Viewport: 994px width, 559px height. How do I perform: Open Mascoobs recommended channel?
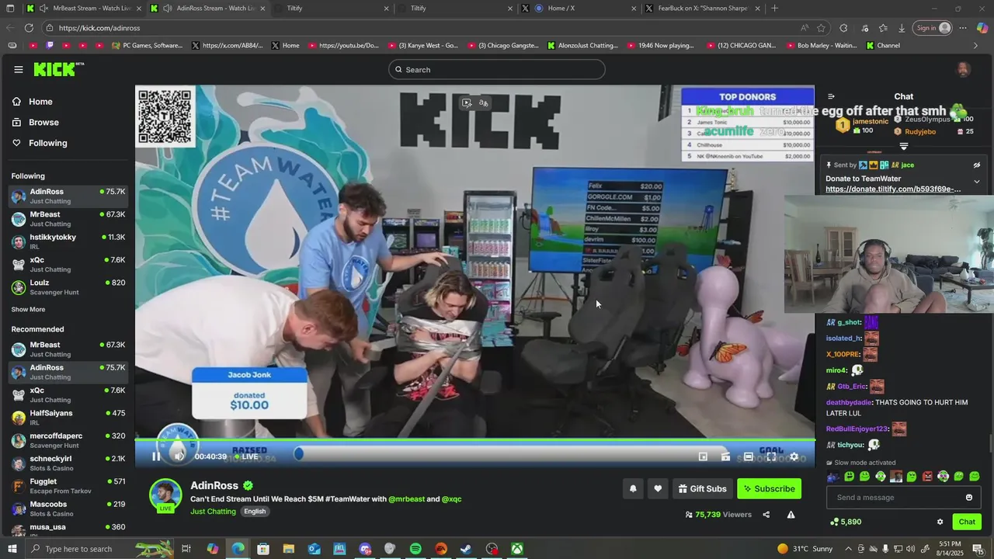click(68, 509)
